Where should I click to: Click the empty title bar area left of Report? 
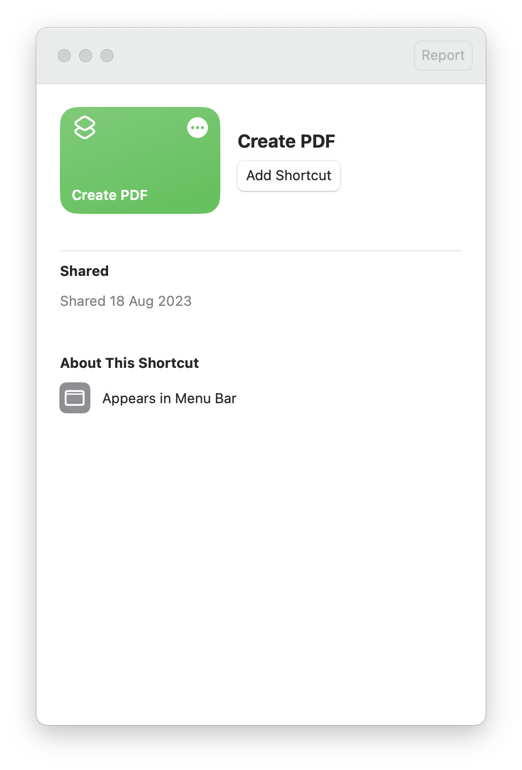(262, 56)
